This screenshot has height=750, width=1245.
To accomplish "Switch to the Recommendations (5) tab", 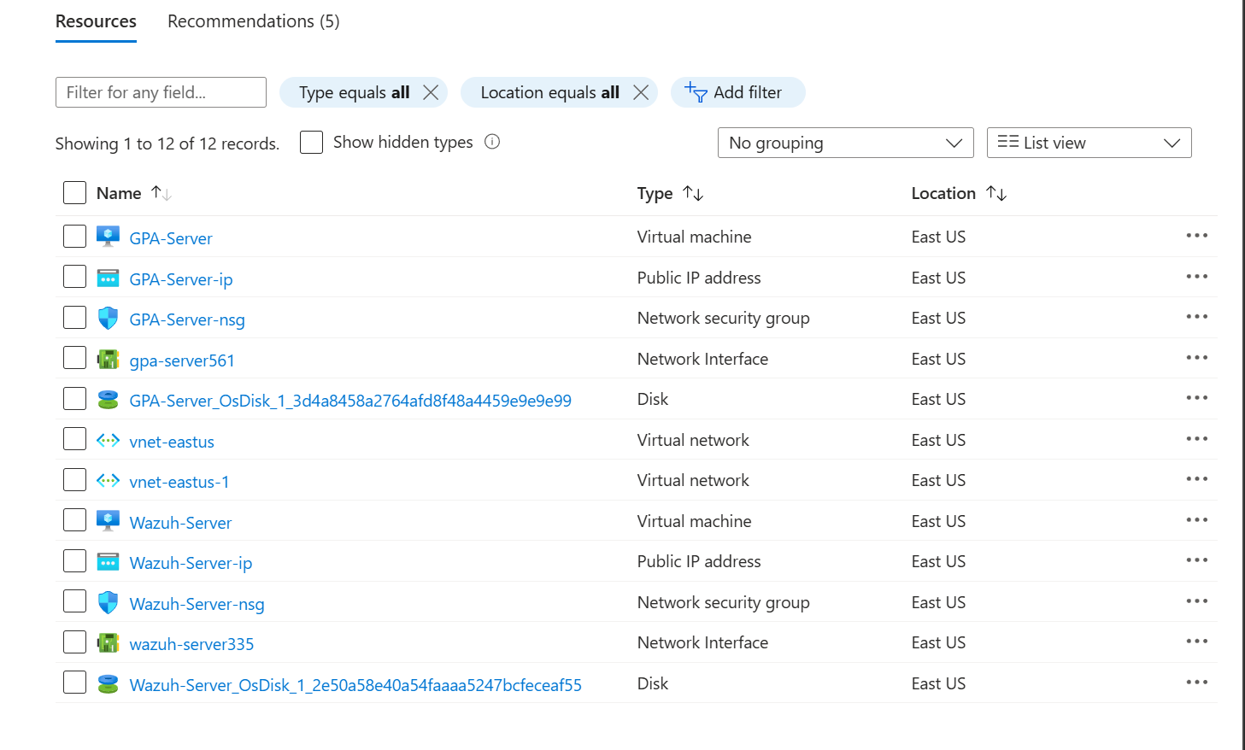I will click(254, 21).
